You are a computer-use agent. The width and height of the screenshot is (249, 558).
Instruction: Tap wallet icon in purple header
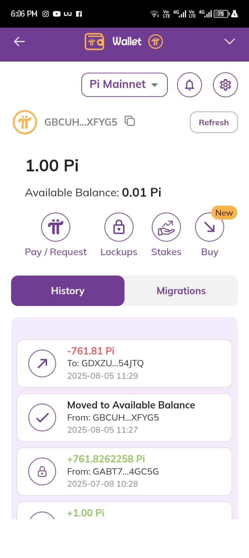pos(95,42)
